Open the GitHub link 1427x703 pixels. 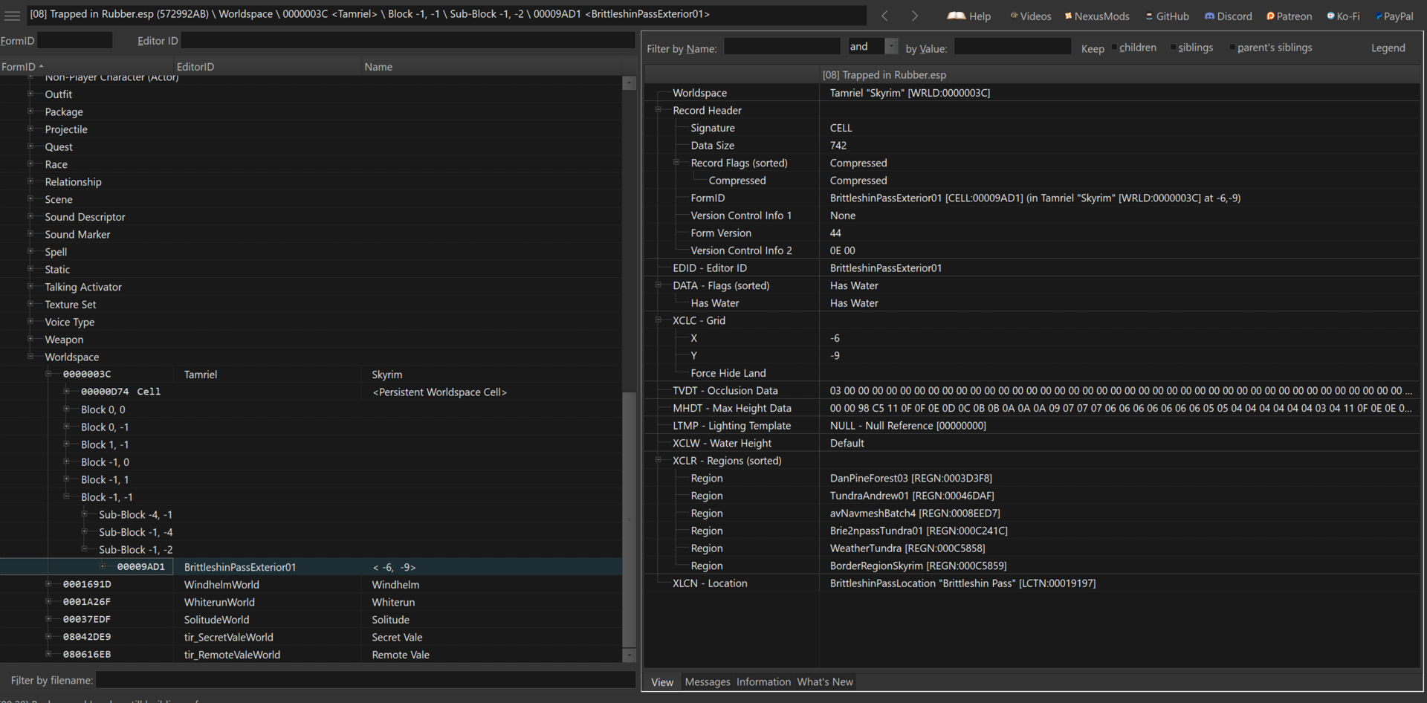(1168, 16)
